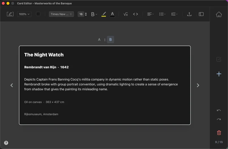Click the undo arrow icon

pos(219,110)
